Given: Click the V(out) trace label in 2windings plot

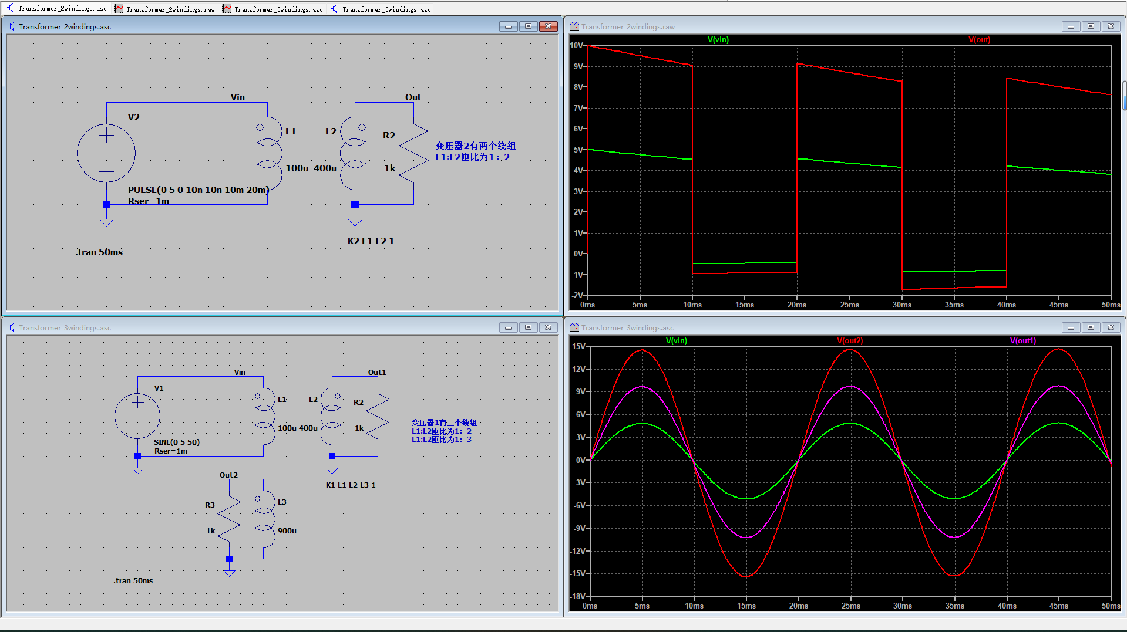Looking at the screenshot, I should click(979, 39).
